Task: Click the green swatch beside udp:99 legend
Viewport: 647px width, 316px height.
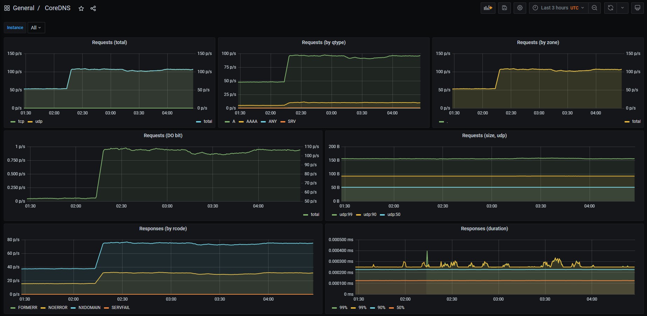Action: coord(334,215)
